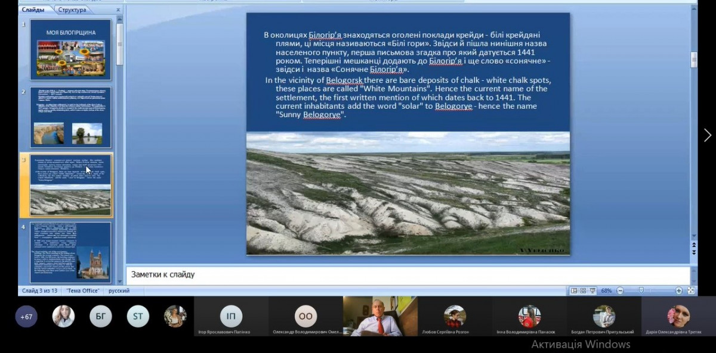Go to next slide using double-arrow button
716x353 pixels.
pyautogui.click(x=694, y=252)
